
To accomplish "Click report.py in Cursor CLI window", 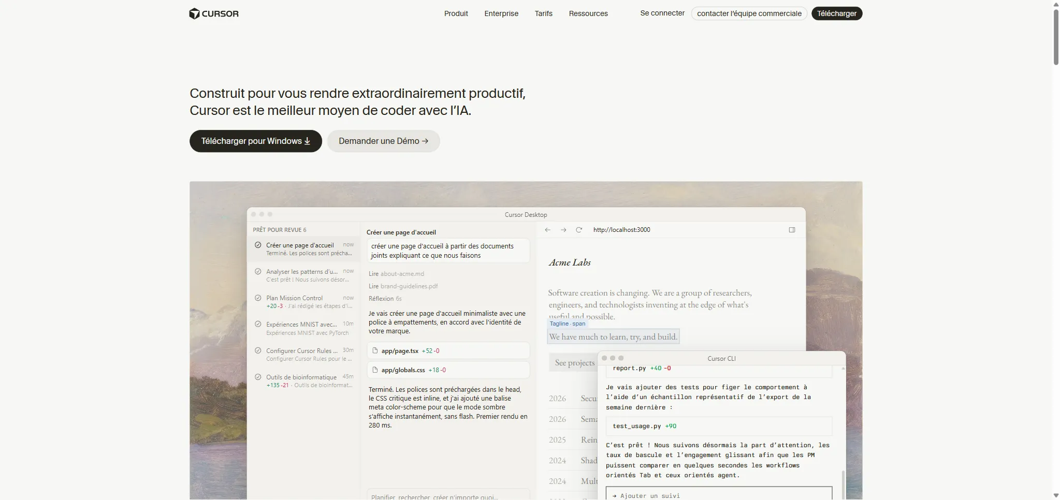I will click(x=629, y=369).
